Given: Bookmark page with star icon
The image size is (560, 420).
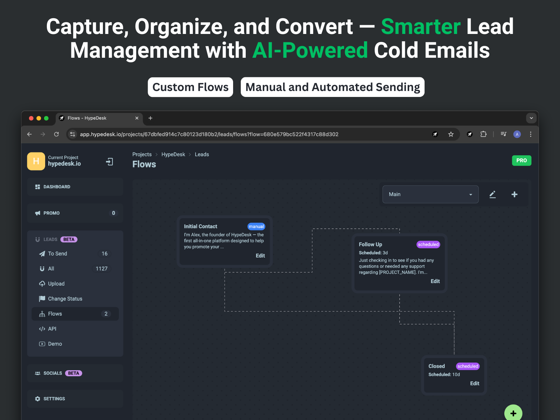Looking at the screenshot, I should coord(451,134).
